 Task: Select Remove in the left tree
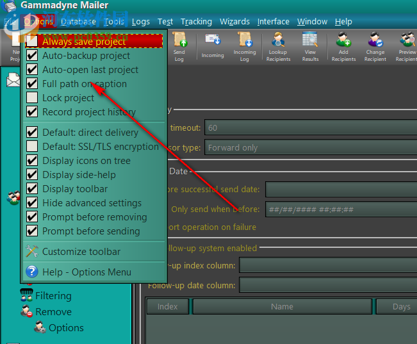[53, 311]
